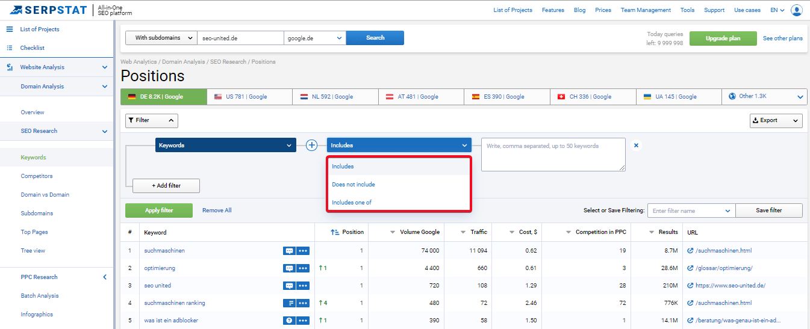Click list snippet icon for suchmaschinen ranking

pyautogui.click(x=288, y=303)
